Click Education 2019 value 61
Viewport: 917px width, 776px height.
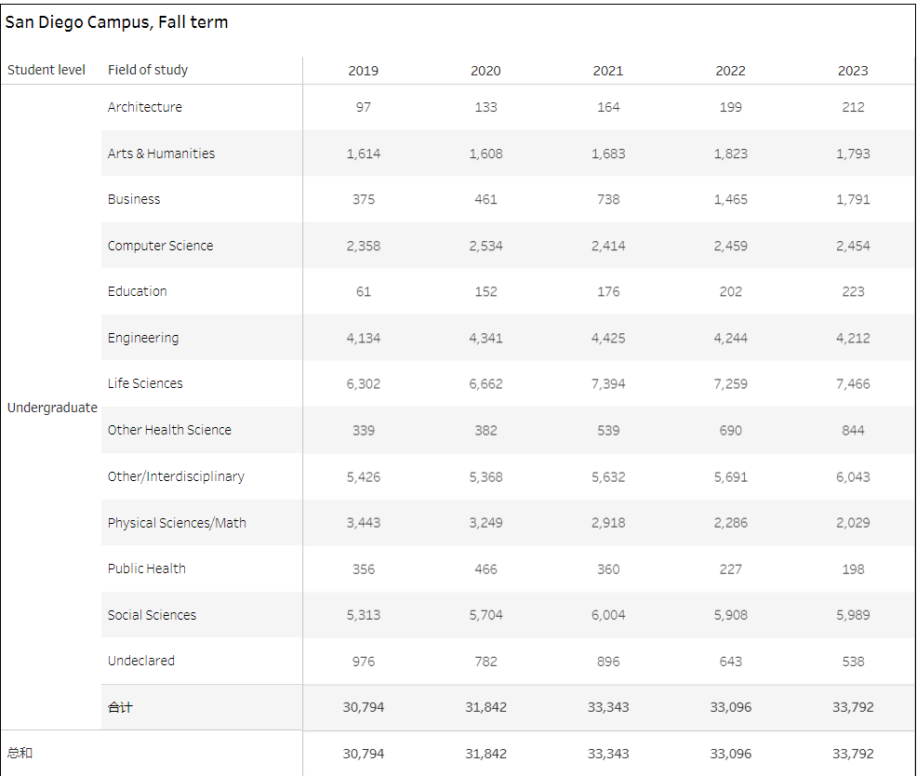pyautogui.click(x=364, y=291)
